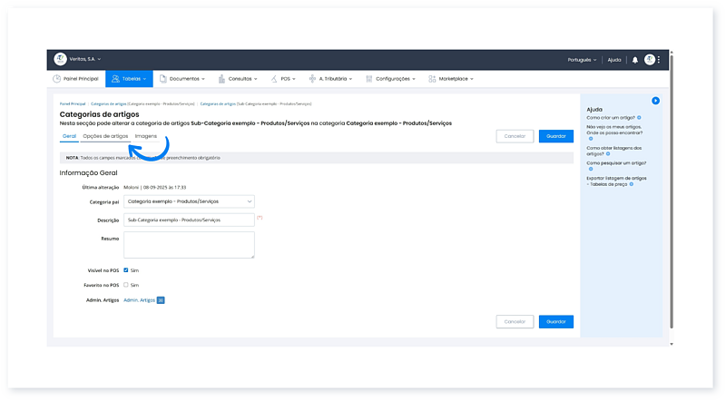
Task: Click the top Guardar button
Action: tap(555, 136)
